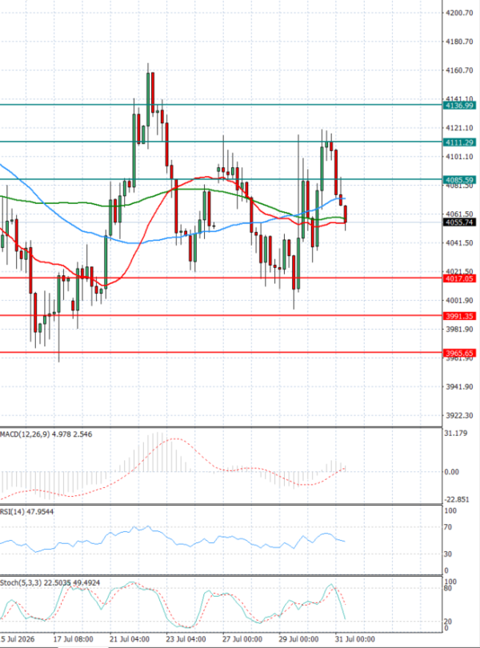Click the MACD(12,26,9) indicator title

click(x=25, y=434)
